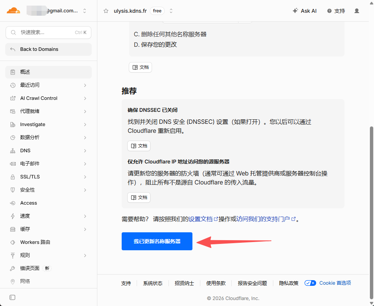The image size is (374, 306).
Task: Expand the 规则 chevron
Action: [85, 255]
